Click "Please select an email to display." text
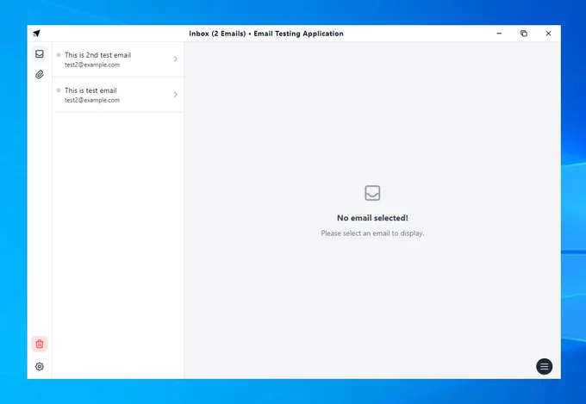This screenshot has height=404, width=586. (372, 233)
